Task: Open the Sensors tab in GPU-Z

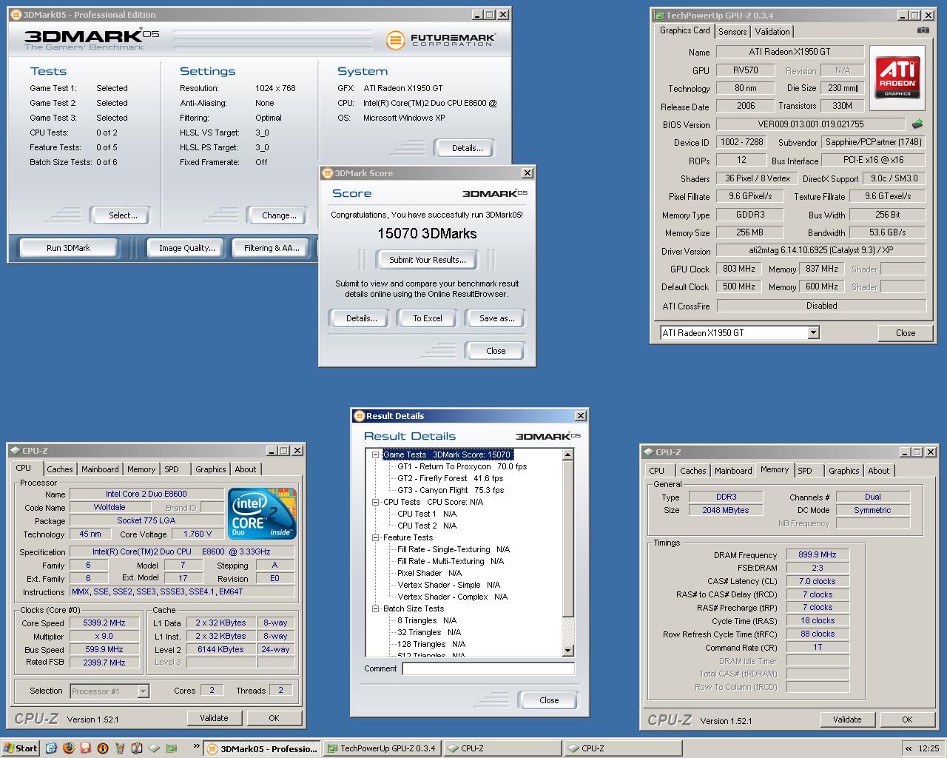Action: pos(732,31)
